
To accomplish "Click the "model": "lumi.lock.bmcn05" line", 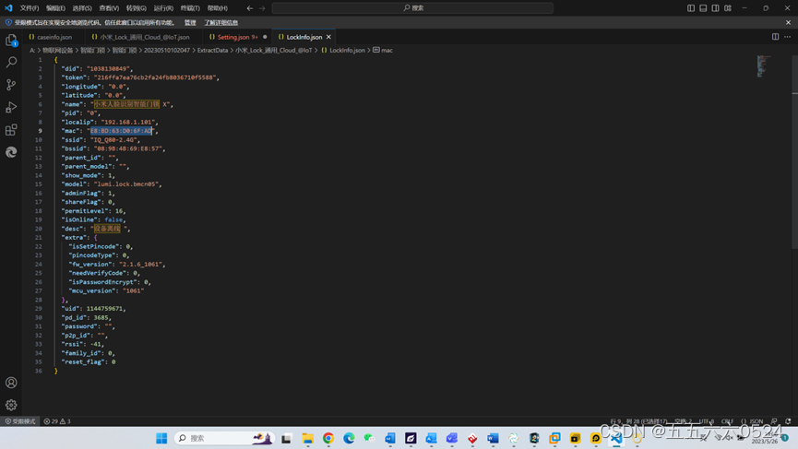I will coord(112,184).
